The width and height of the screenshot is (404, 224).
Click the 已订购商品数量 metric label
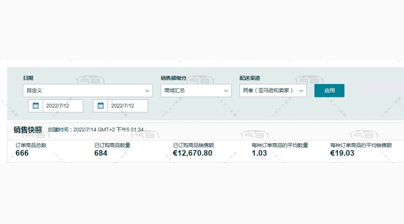pos(112,145)
